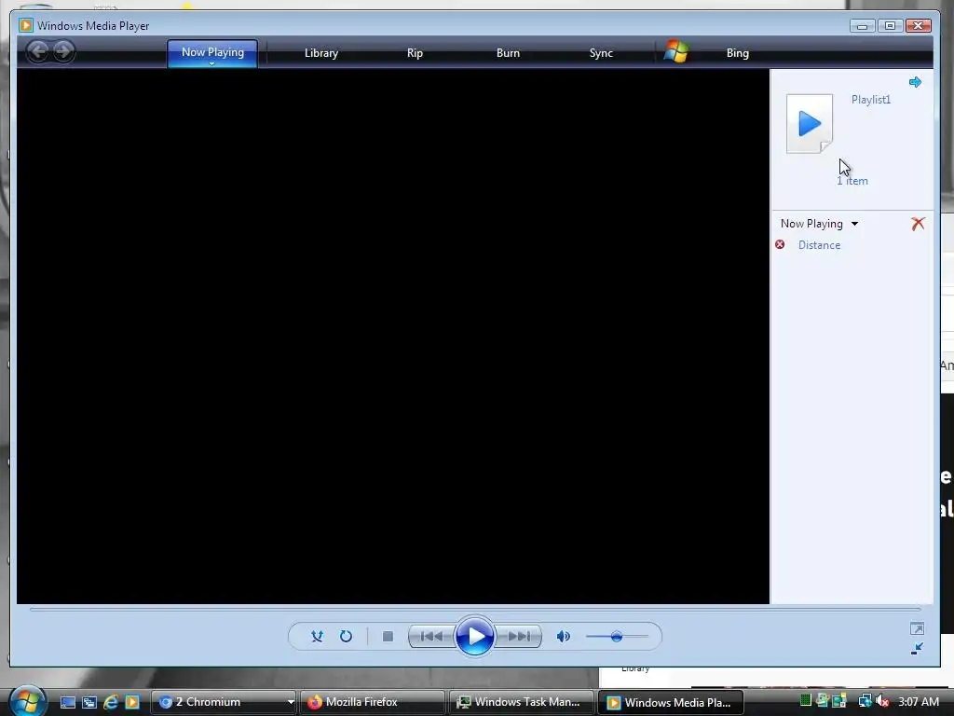Click the red error icon beside Distance

(780, 245)
